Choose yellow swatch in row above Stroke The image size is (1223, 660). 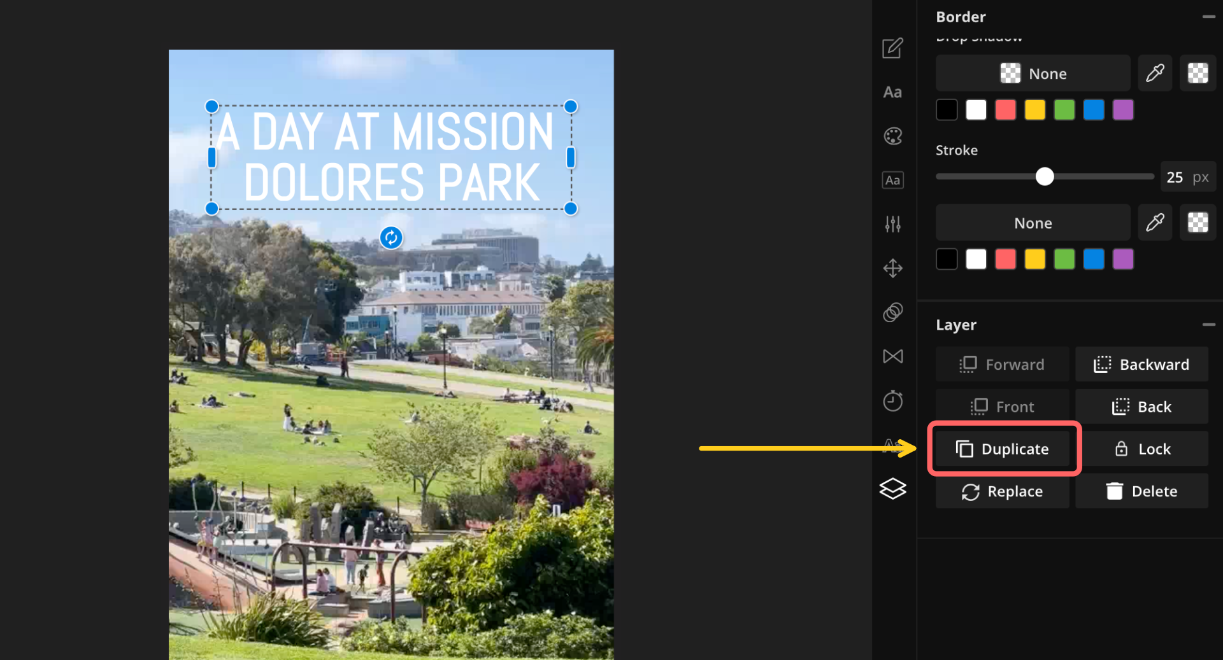(1034, 109)
